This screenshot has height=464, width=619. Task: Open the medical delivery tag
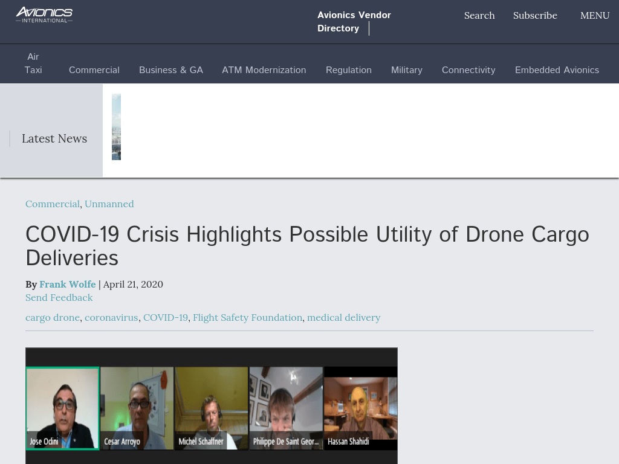tap(344, 318)
